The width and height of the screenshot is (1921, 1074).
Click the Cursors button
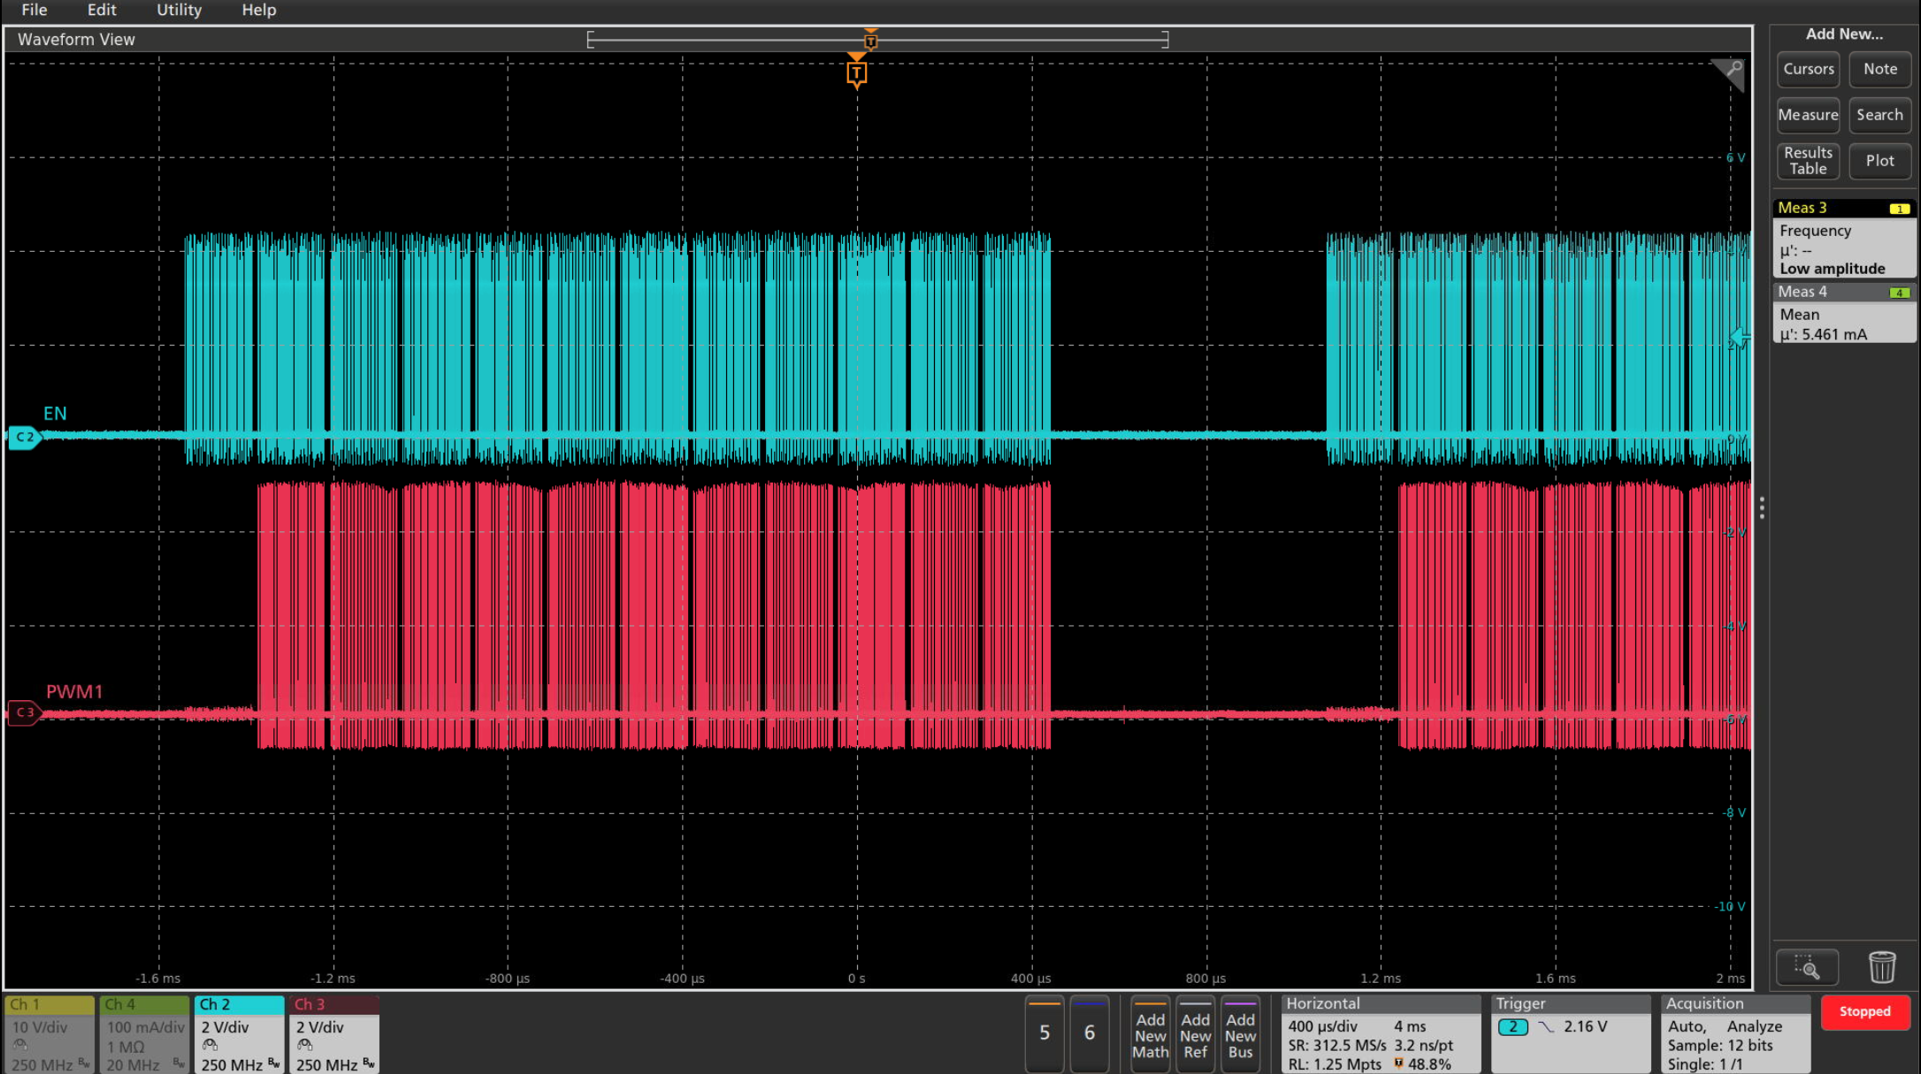[1808, 69]
